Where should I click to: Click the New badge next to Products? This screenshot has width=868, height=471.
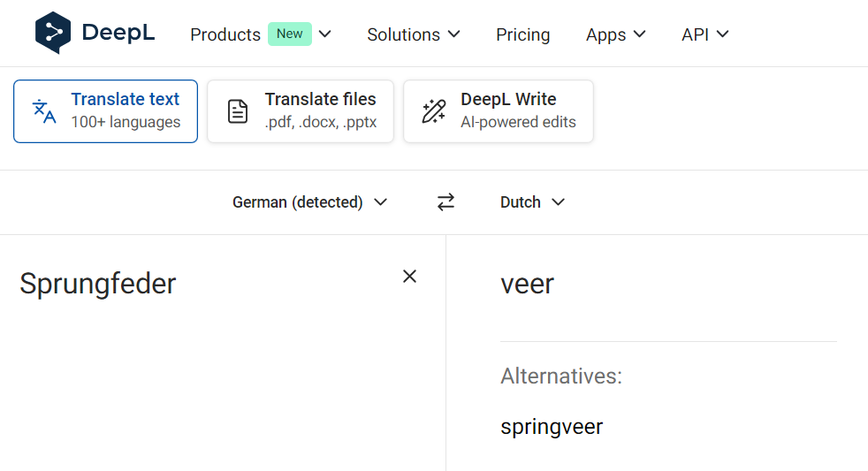[290, 34]
